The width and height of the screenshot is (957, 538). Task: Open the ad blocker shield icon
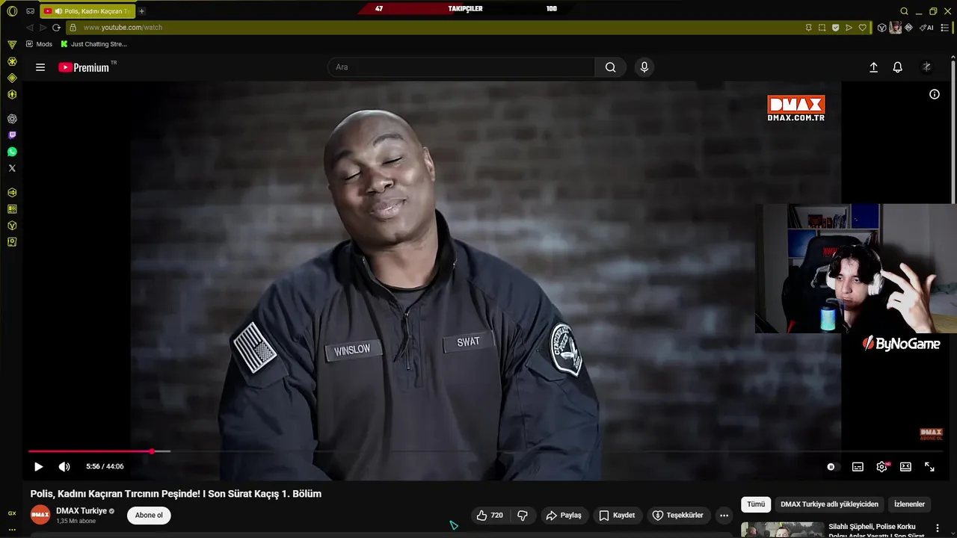(x=835, y=28)
